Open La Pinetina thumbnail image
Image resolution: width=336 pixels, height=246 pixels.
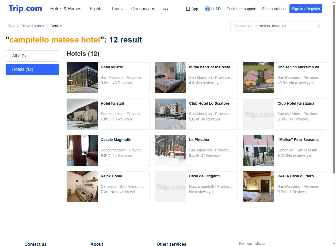170,150
